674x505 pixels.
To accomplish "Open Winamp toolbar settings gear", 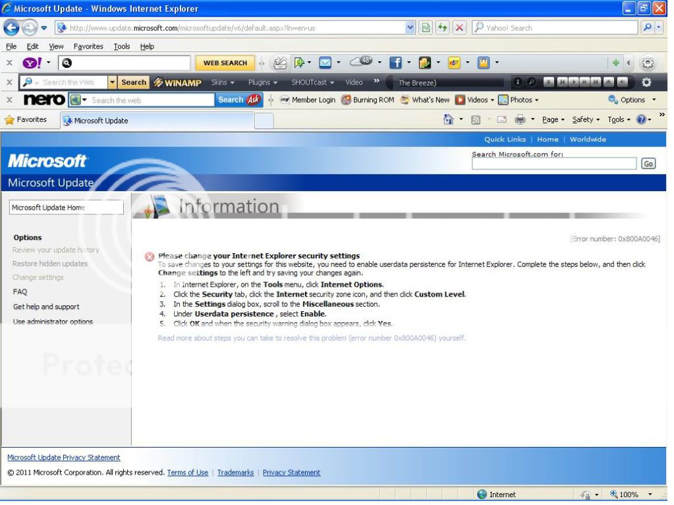I will click(646, 82).
